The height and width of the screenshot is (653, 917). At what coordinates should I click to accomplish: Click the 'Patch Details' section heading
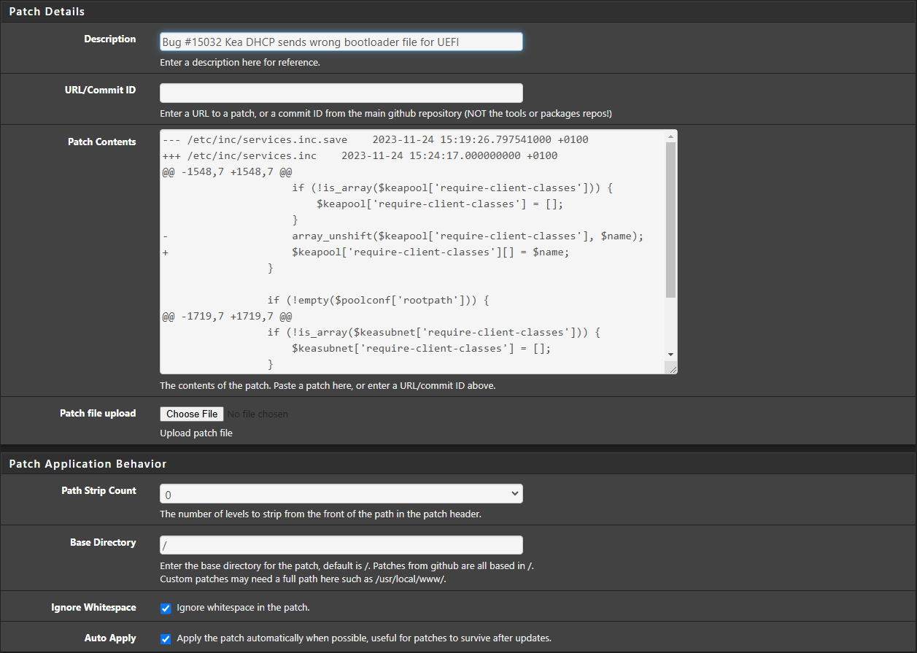pos(47,12)
